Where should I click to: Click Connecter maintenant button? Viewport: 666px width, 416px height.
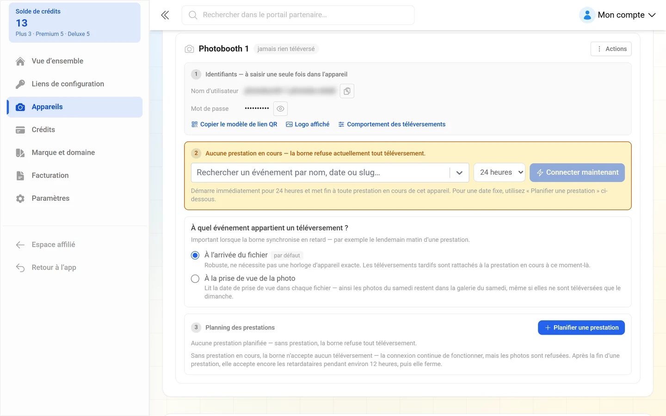point(577,172)
